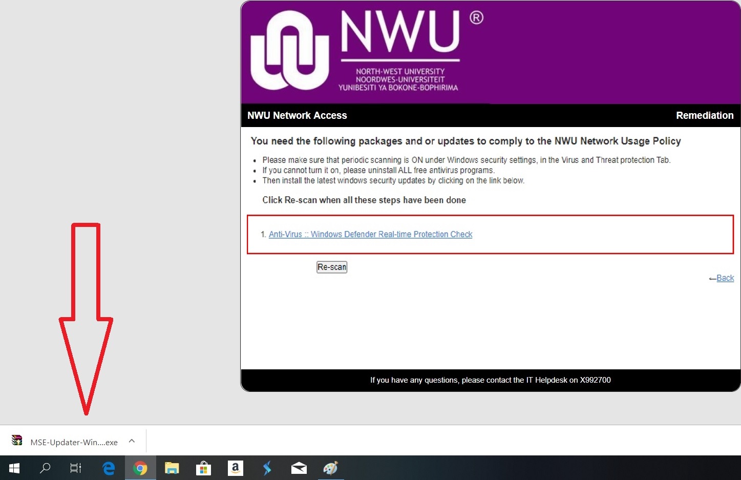The height and width of the screenshot is (480, 741).
Task: Open the Microsoft Store app
Action: point(203,468)
